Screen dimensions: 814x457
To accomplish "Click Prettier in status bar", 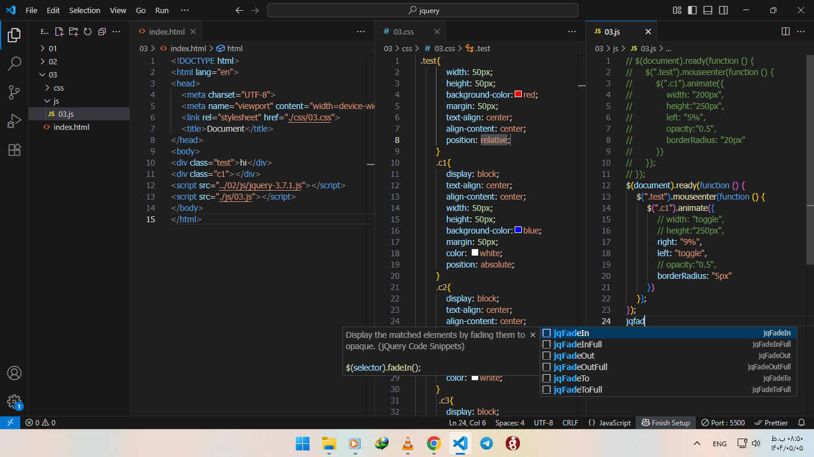I will pos(771,422).
